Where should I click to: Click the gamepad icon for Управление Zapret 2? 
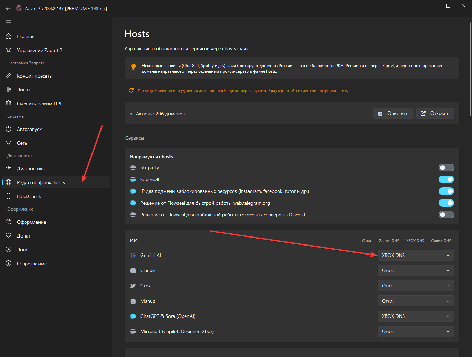9,50
